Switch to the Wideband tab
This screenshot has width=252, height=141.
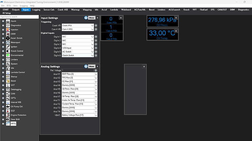click(x=126, y=9)
